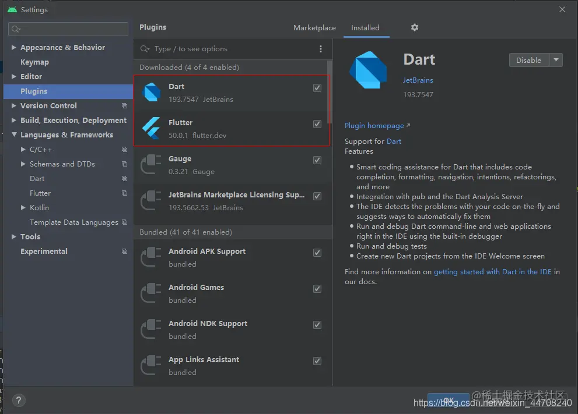Screen dimensions: 578x414
Task: Toggle the Android Games checkbox
Action: tap(317, 288)
